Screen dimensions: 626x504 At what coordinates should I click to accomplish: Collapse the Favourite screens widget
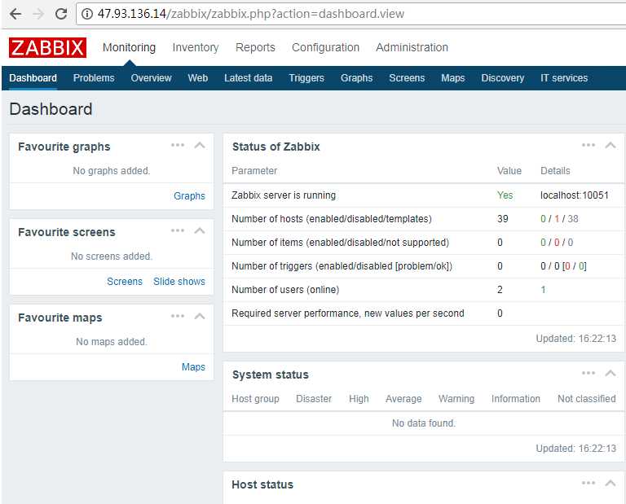pos(200,230)
